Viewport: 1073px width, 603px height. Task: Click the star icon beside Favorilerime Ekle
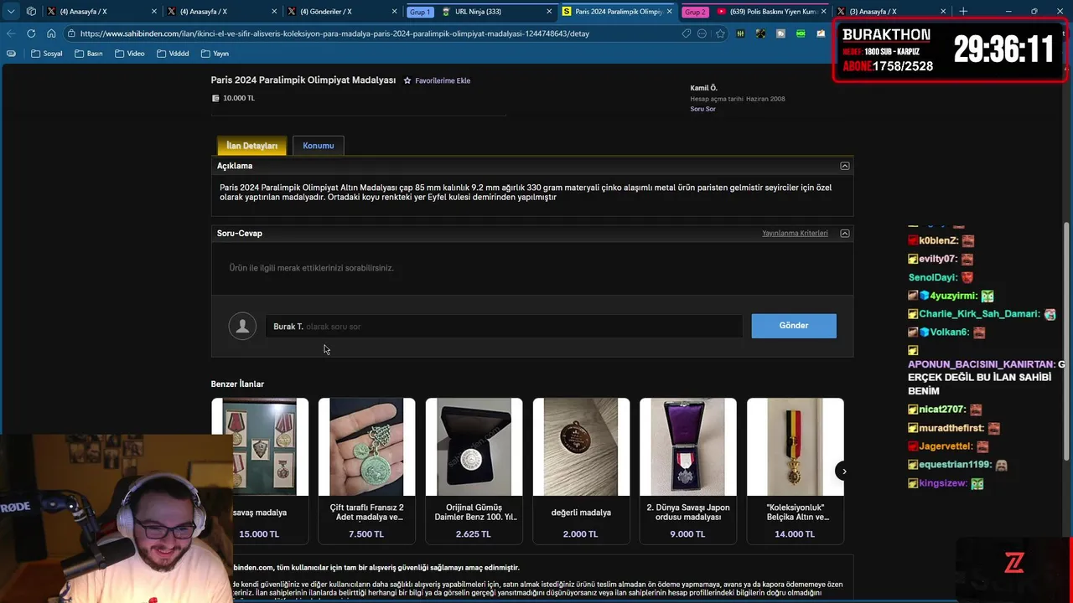tap(407, 80)
